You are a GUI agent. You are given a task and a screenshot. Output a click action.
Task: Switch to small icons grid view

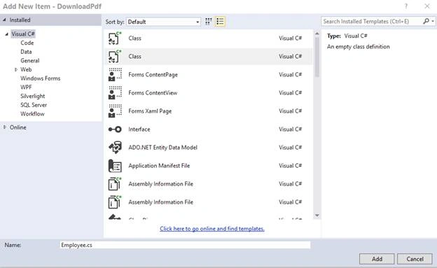[x=208, y=22]
